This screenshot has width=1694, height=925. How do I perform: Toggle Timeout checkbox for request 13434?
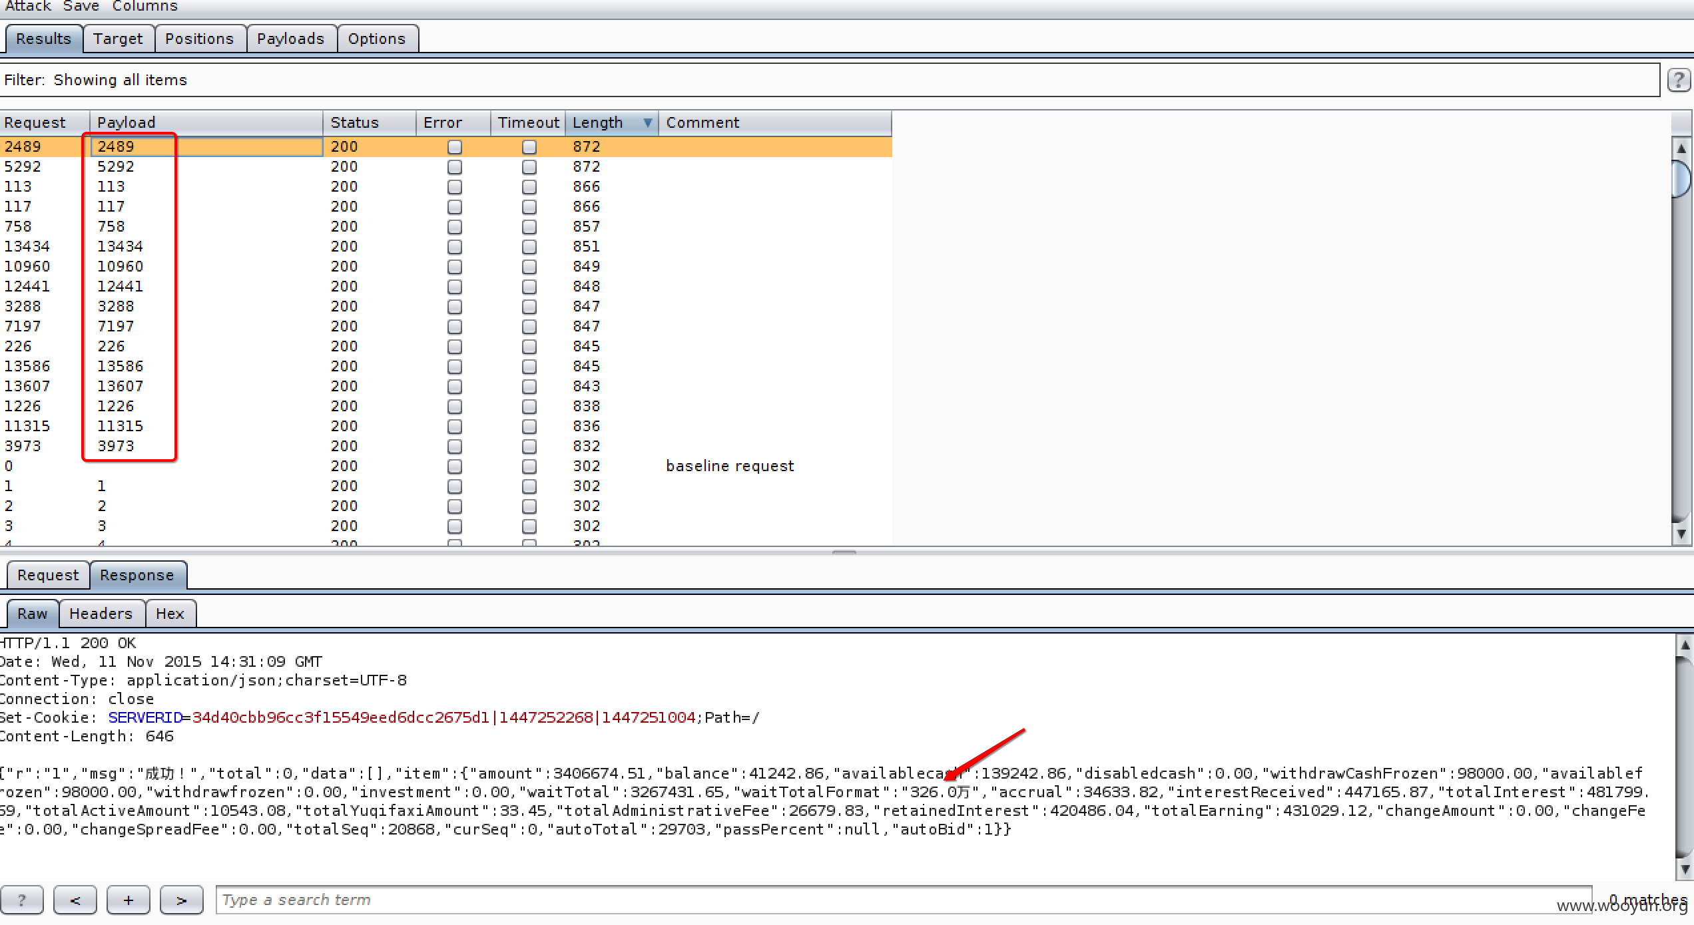[529, 247]
